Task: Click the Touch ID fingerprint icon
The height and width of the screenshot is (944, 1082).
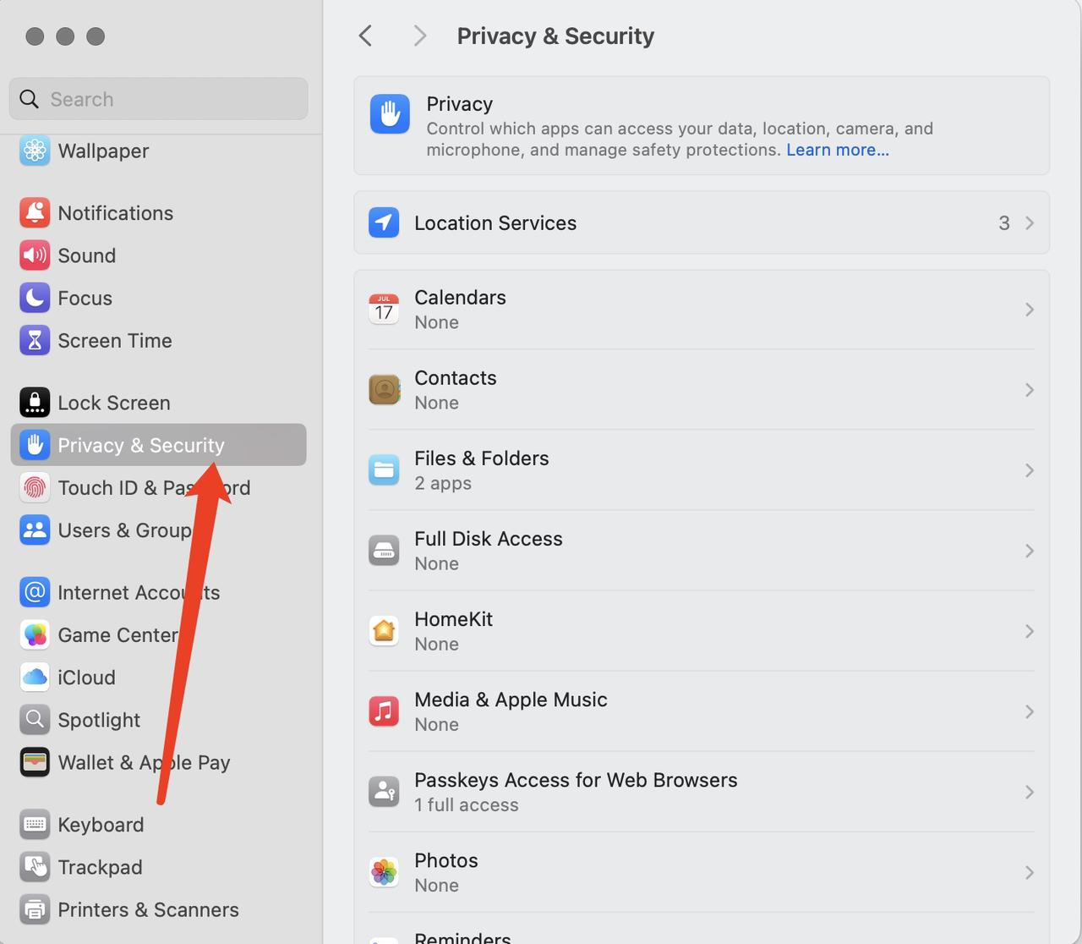Action: [x=35, y=488]
